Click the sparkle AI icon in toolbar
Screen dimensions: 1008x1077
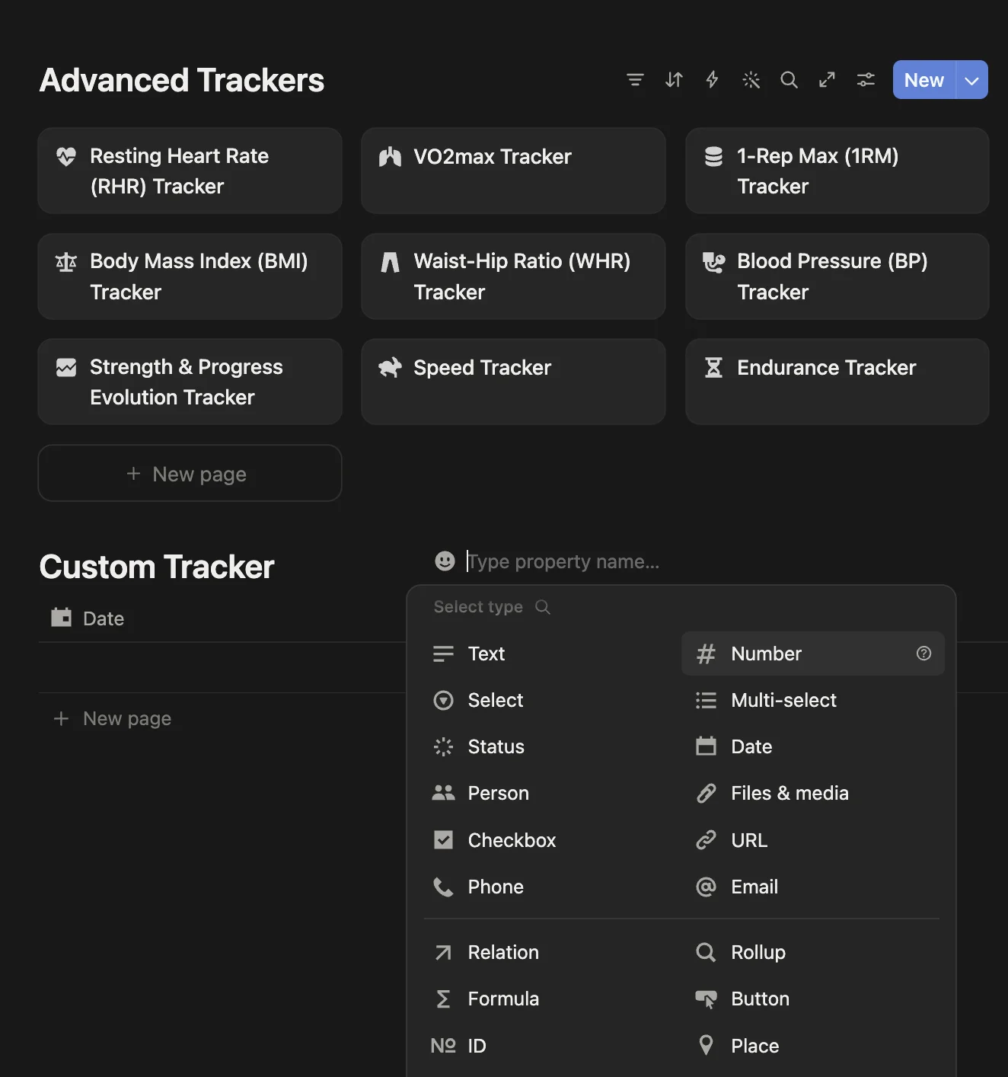pos(751,80)
